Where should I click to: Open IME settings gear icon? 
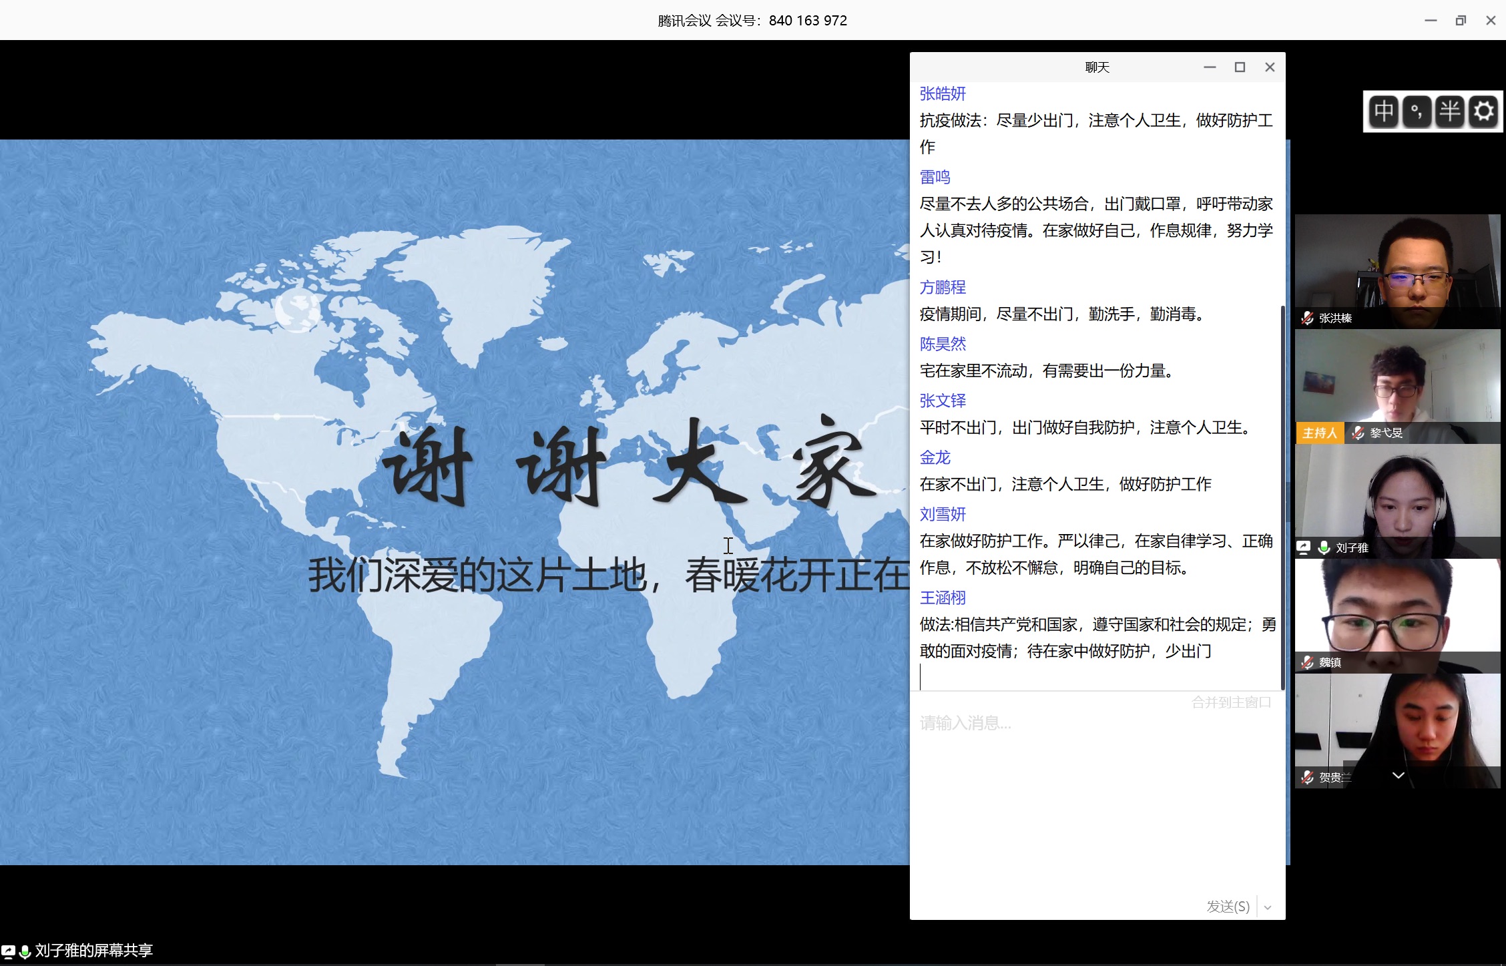tap(1483, 111)
